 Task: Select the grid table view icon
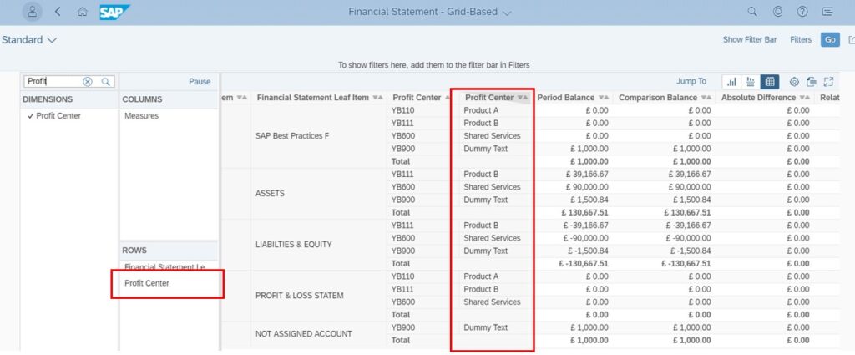tap(770, 82)
